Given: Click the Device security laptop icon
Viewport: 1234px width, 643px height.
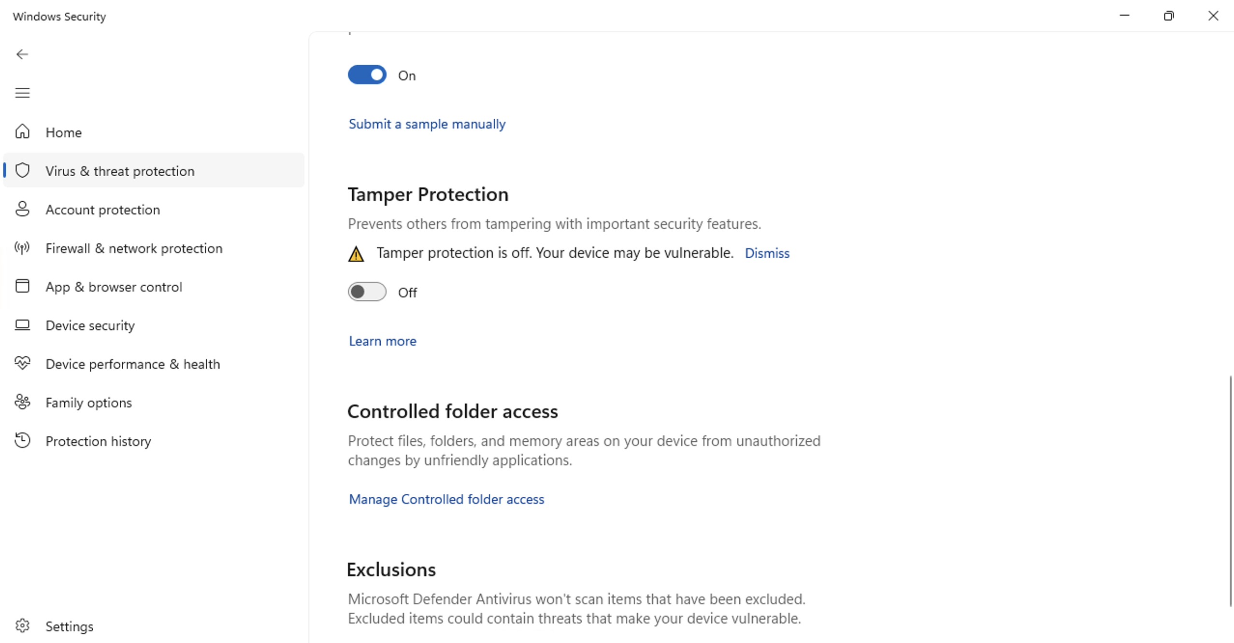Looking at the screenshot, I should (22, 325).
